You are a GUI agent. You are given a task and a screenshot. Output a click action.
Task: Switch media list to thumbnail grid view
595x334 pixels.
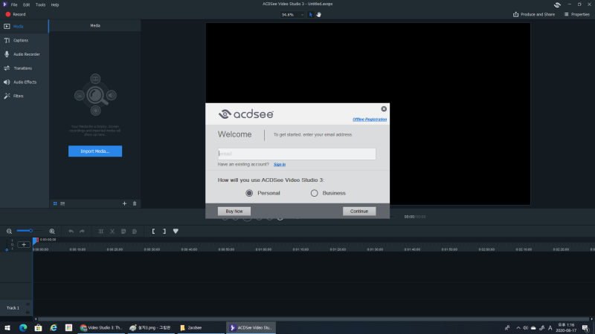coord(55,203)
